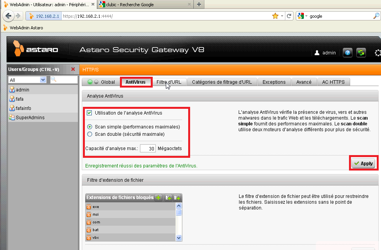Select the SuperAdmins group entry
This screenshot has height=250, width=381.
(x=43, y=117)
